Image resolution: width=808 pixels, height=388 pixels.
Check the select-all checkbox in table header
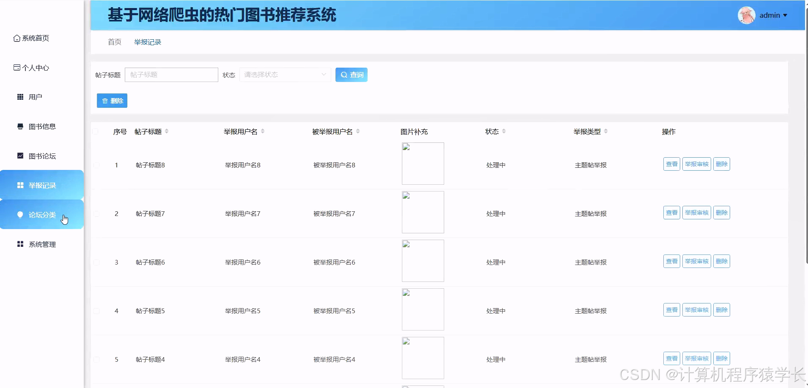pyautogui.click(x=96, y=131)
